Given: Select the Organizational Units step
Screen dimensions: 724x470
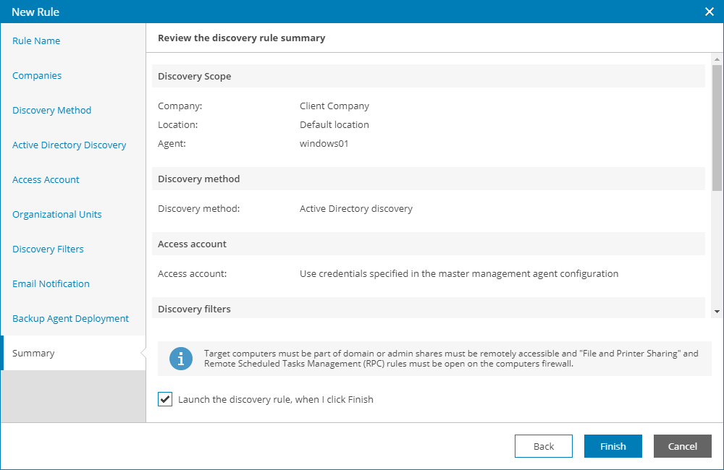Looking at the screenshot, I should 57,215.
